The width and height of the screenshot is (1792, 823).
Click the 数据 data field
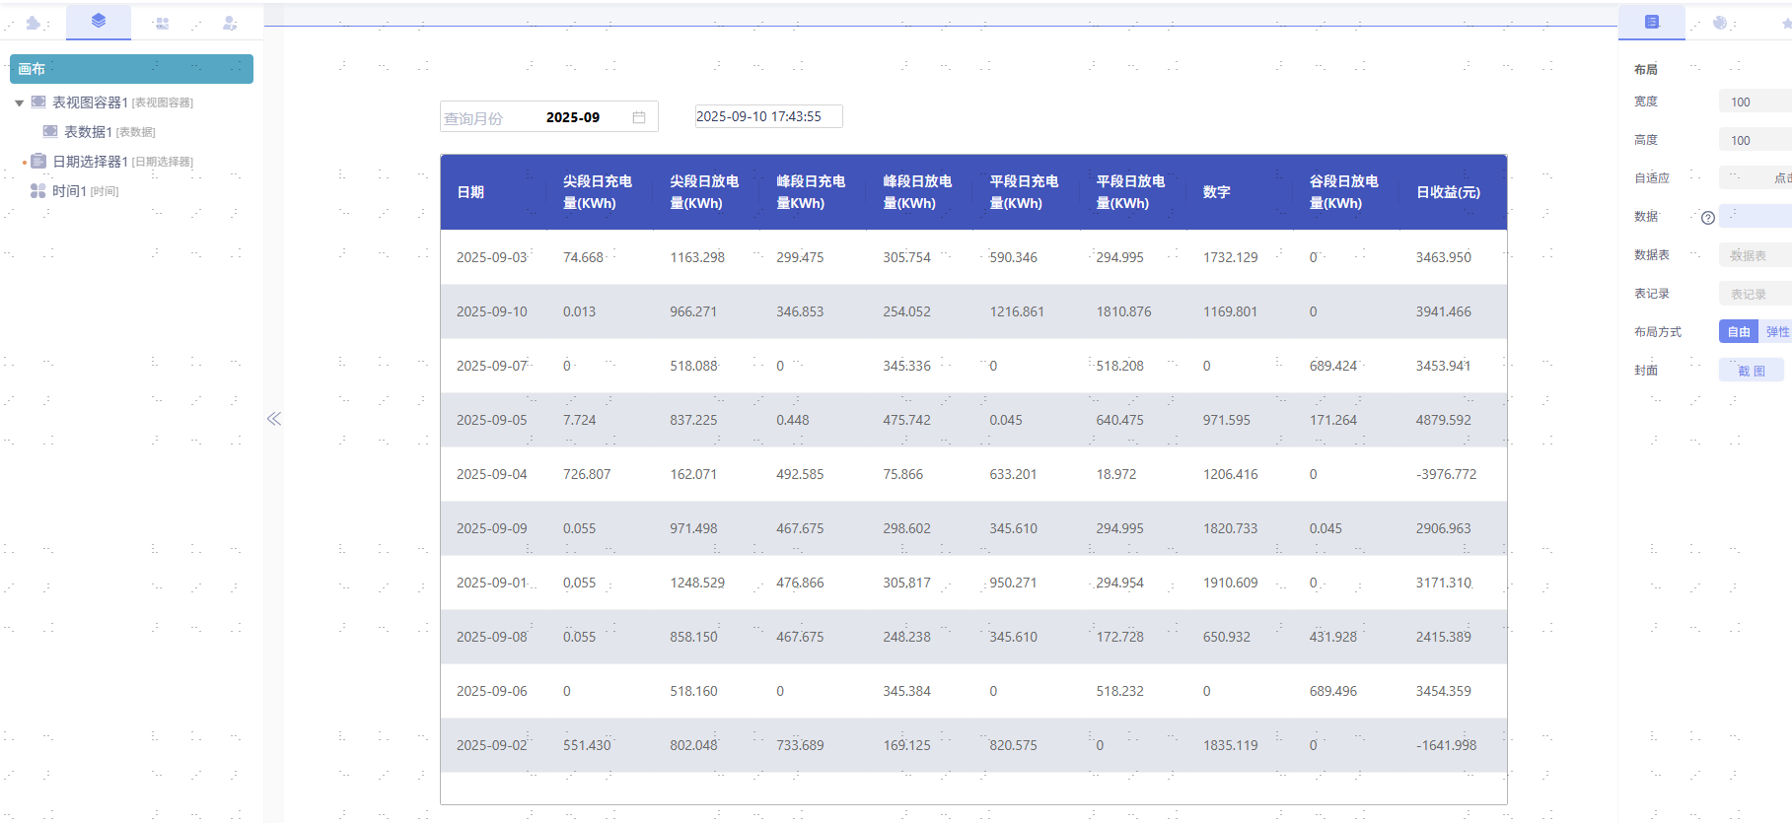pyautogui.click(x=1756, y=216)
